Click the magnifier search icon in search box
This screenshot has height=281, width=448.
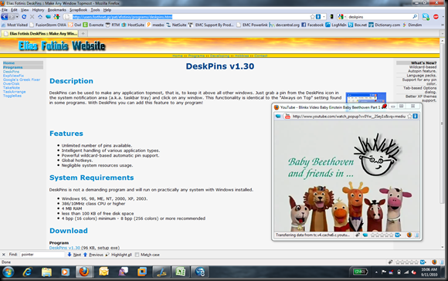click(x=415, y=17)
